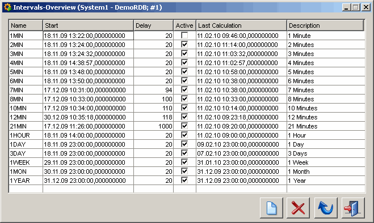Click the exit door icon button
Image resolution: width=374 pixels, height=223 pixels.
pos(353,208)
